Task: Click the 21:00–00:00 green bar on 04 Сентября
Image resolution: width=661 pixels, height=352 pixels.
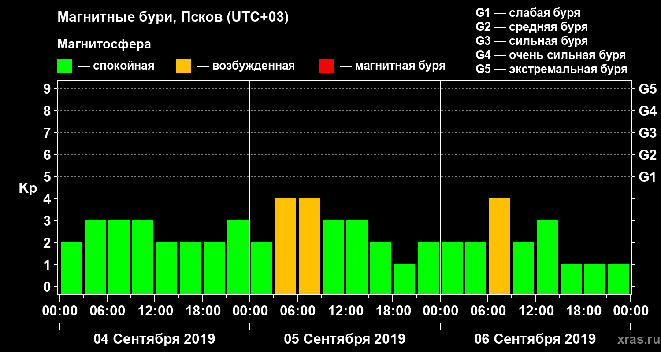Action: point(238,257)
